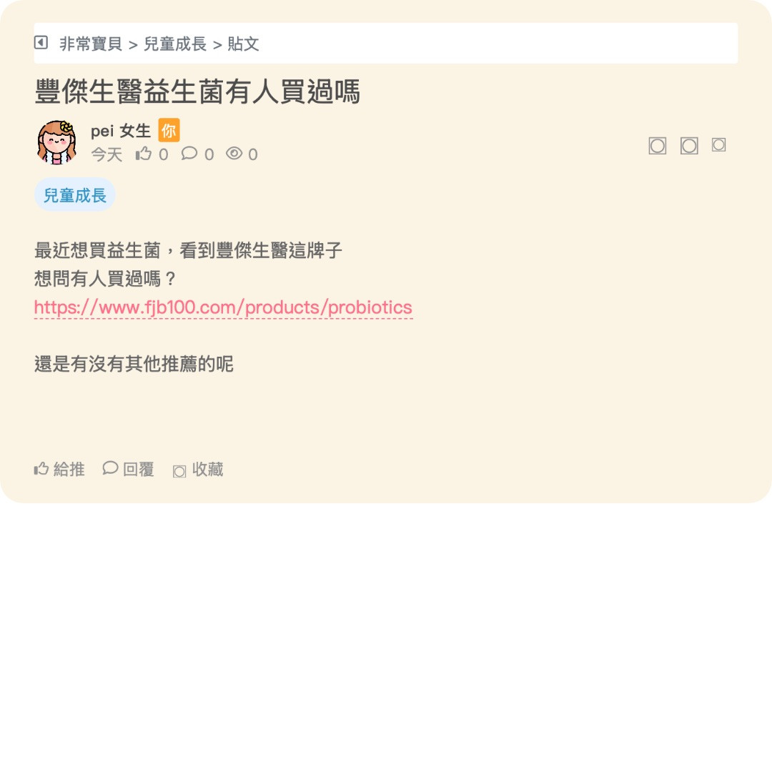
Task: Click the smallest square icon in author row
Action: pyautogui.click(x=718, y=144)
